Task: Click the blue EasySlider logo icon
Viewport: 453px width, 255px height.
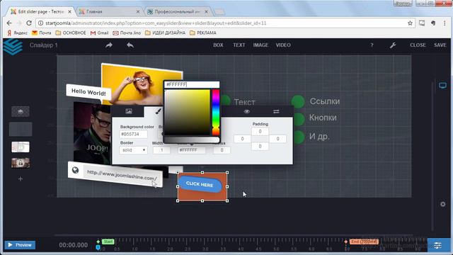Action: point(13,46)
